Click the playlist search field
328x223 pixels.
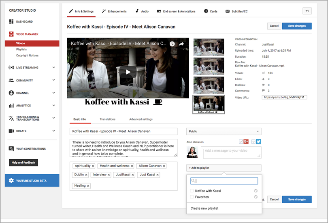coord(224,181)
